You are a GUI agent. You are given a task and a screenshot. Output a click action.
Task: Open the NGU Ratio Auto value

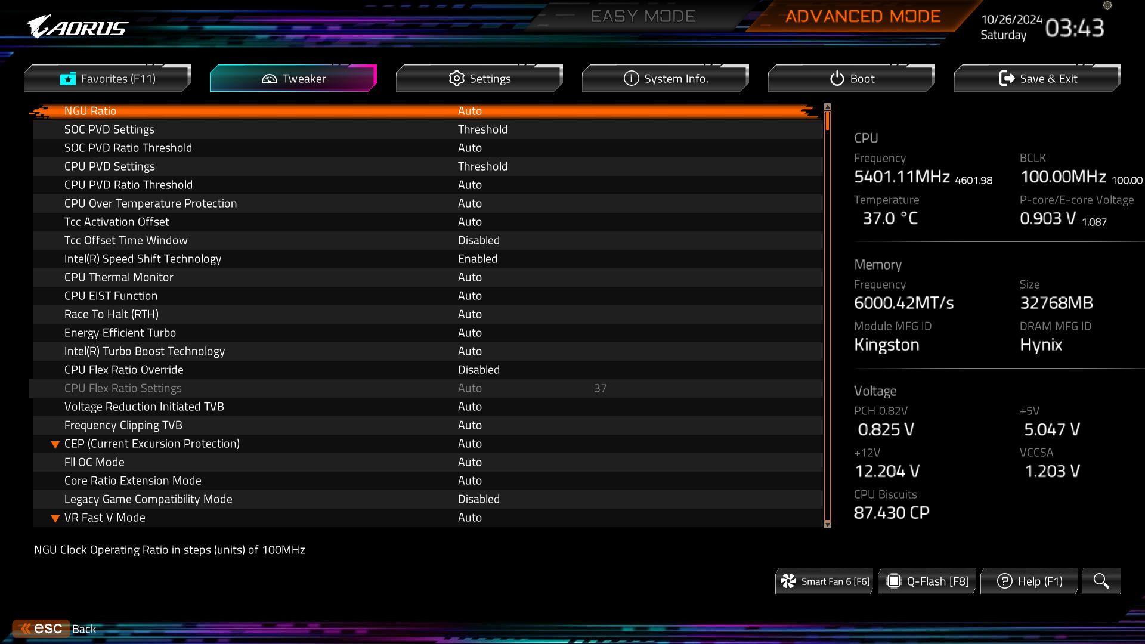tap(470, 111)
